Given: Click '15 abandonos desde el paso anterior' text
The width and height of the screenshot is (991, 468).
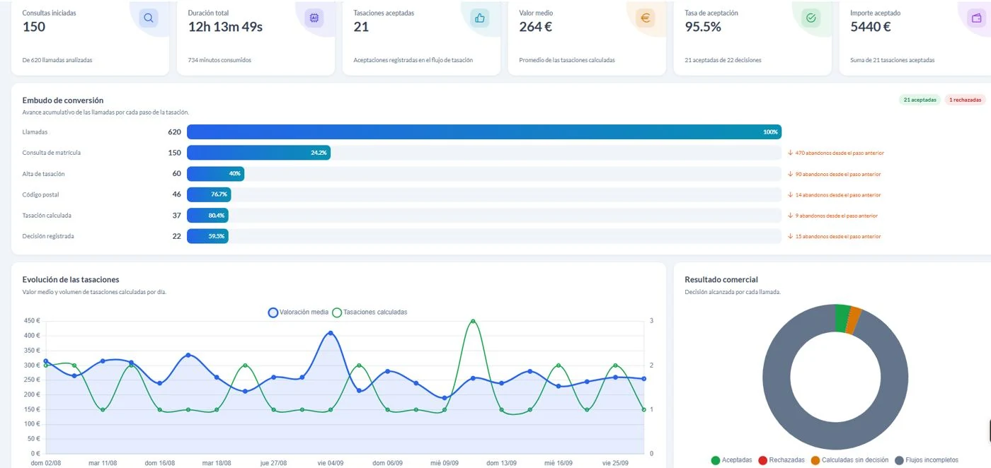Looking at the screenshot, I should point(838,236).
